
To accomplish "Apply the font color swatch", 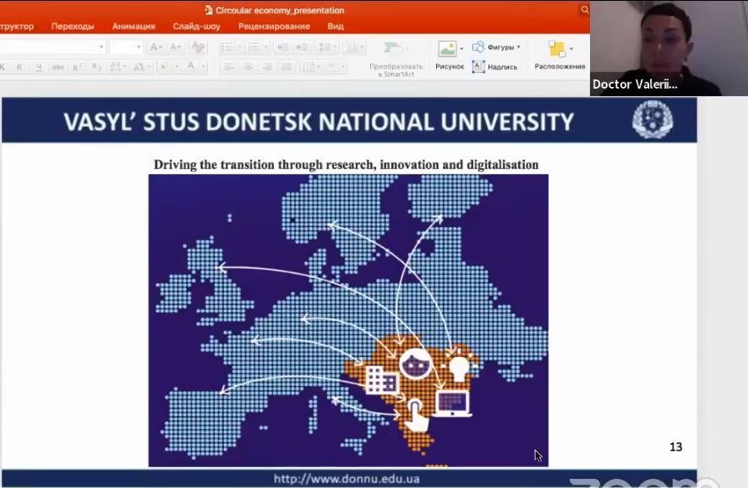I will point(191,67).
